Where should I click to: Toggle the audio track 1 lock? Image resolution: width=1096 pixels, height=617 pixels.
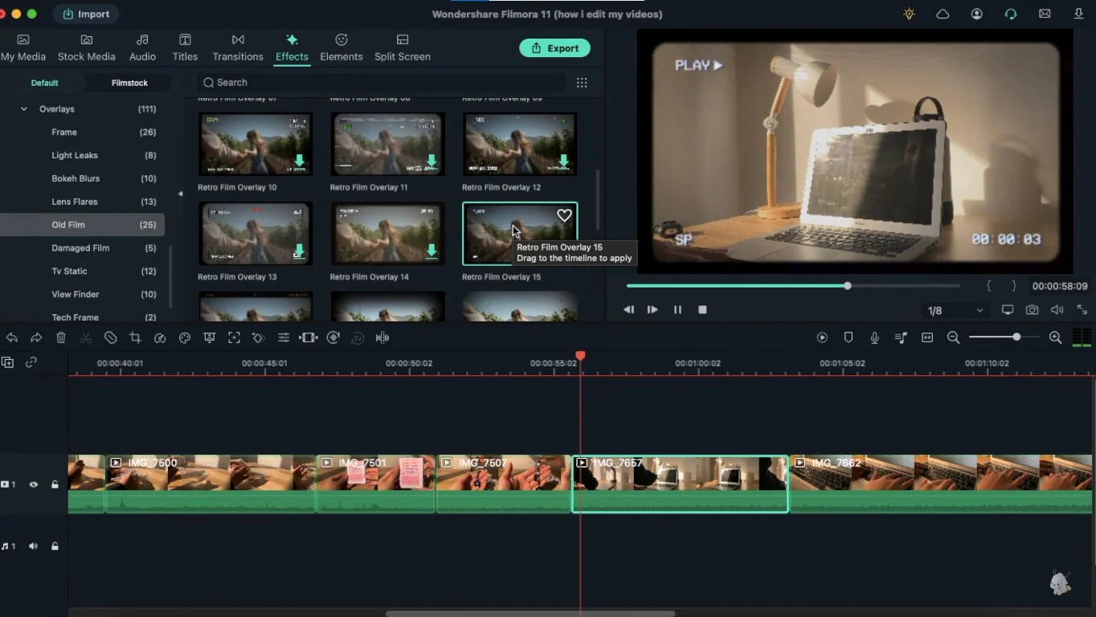(55, 546)
